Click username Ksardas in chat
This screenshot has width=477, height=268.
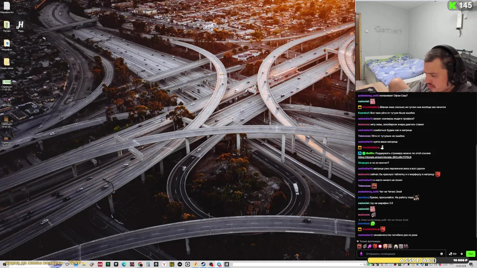click(363, 113)
